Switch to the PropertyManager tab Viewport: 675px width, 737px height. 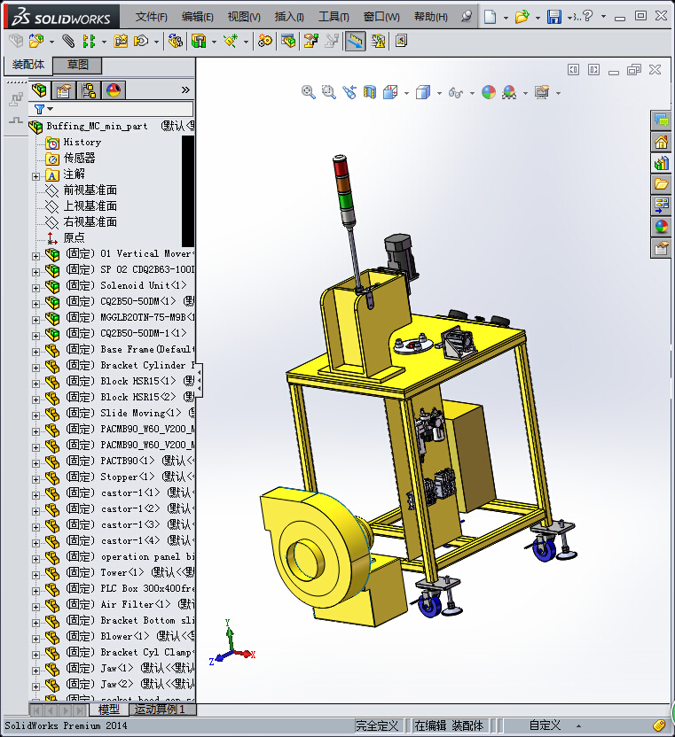64,89
